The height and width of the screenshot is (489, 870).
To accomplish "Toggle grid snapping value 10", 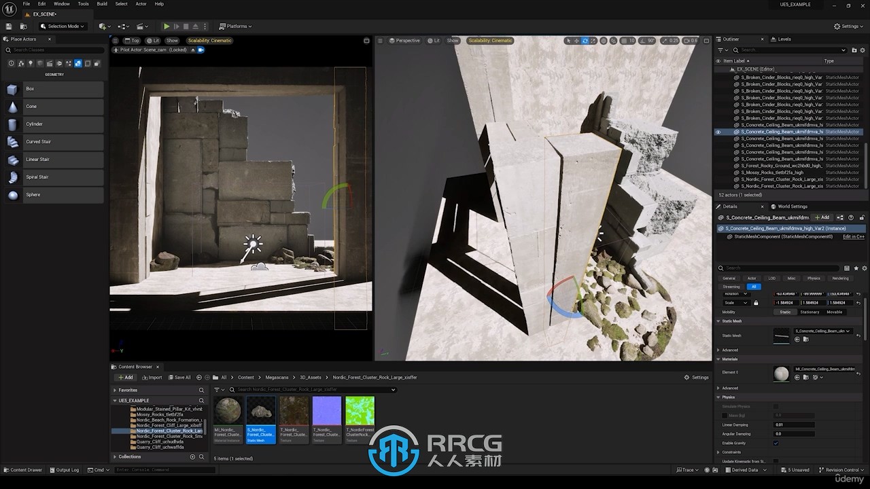I will 628,41.
